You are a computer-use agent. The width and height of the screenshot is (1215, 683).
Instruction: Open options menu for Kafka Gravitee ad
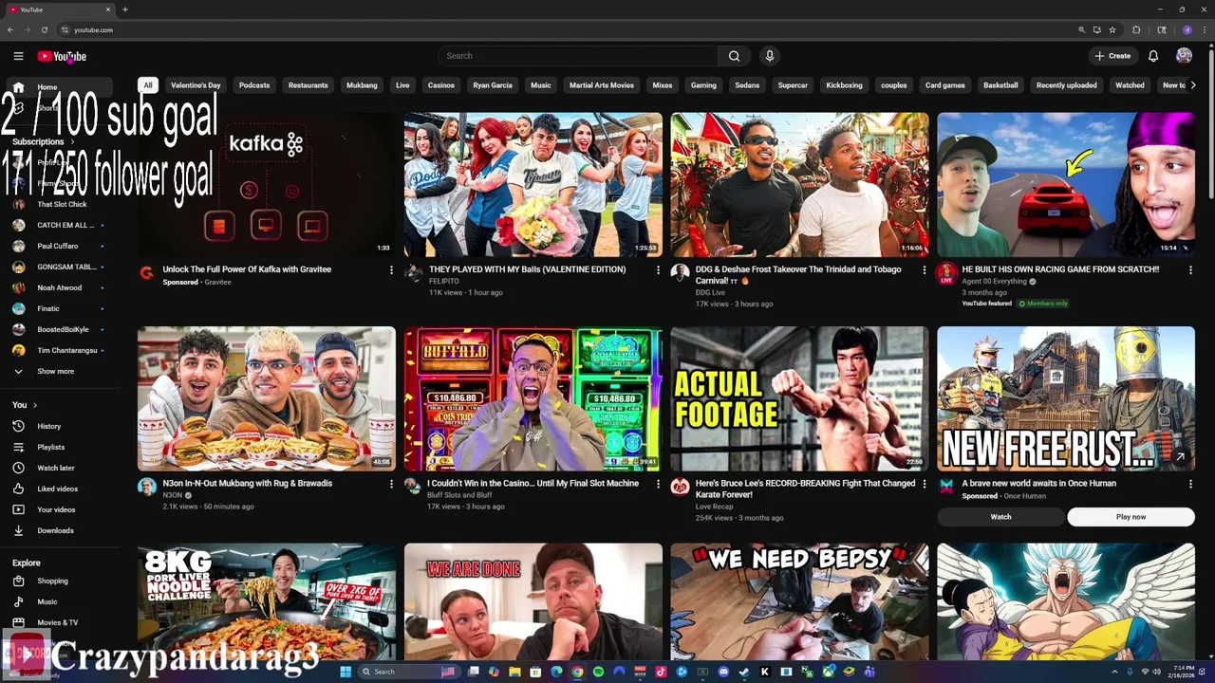click(391, 270)
